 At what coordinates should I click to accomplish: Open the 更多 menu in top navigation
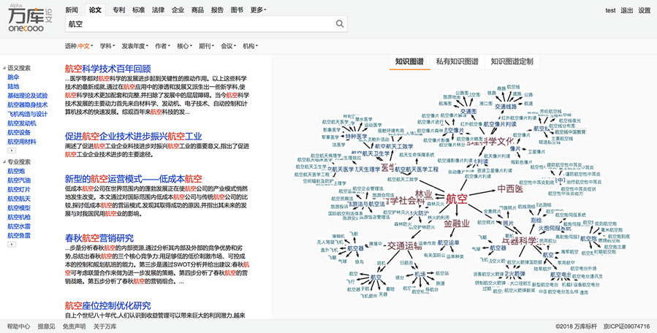point(258,10)
